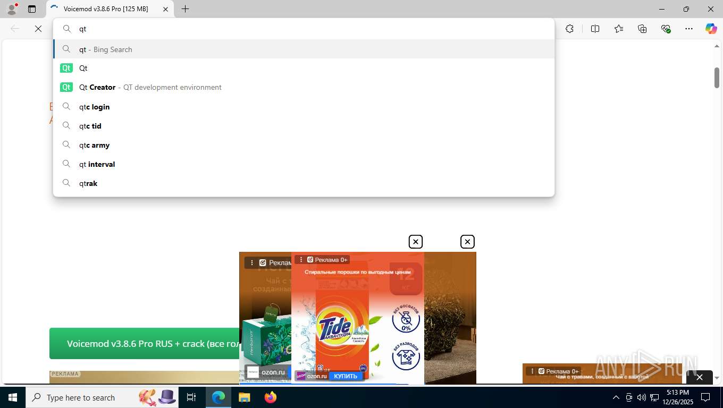Choose the 'qtc tid' suggestion
Viewport: 723px width, 408px height.
pyautogui.click(x=304, y=125)
